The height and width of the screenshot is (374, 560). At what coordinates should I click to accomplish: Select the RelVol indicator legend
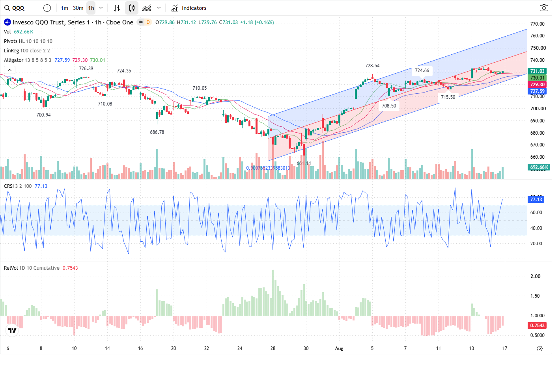point(32,268)
